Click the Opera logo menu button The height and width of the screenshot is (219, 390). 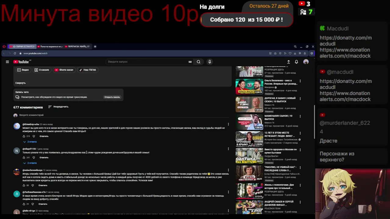[x=4, y=47]
